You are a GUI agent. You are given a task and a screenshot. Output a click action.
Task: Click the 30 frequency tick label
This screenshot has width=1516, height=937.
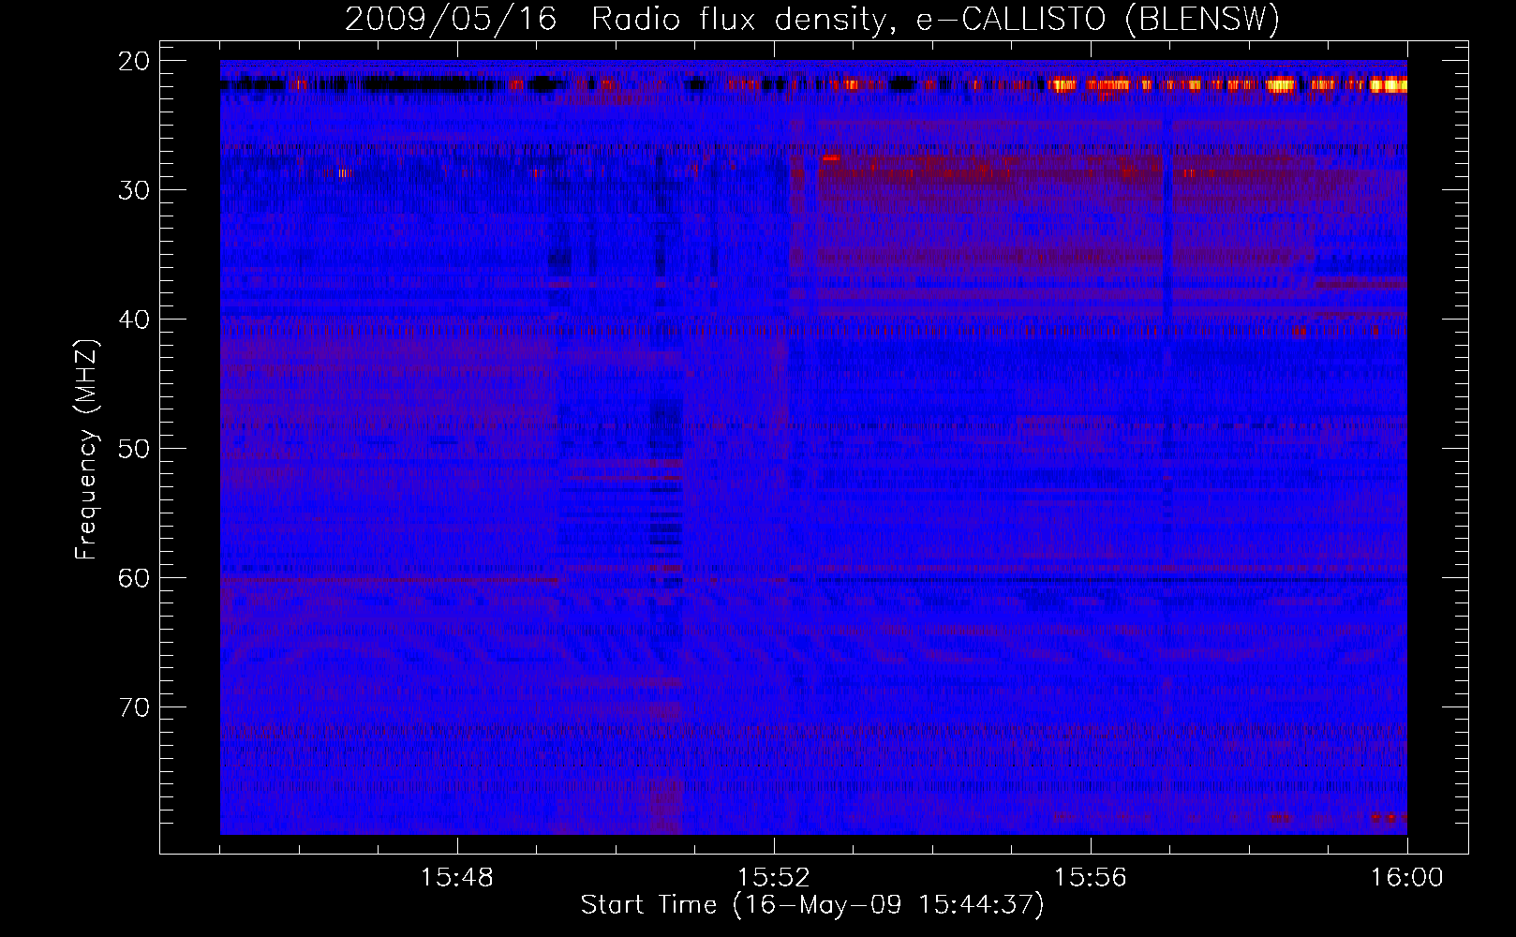point(133,190)
